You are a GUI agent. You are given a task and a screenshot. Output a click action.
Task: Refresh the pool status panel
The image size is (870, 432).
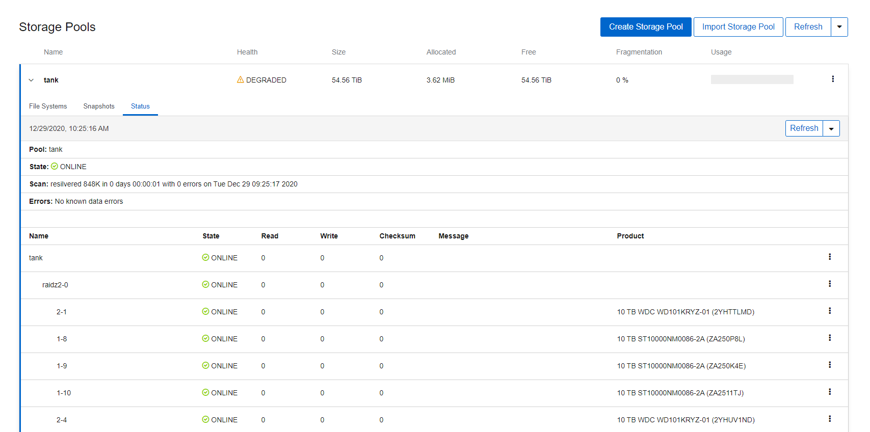click(x=804, y=128)
